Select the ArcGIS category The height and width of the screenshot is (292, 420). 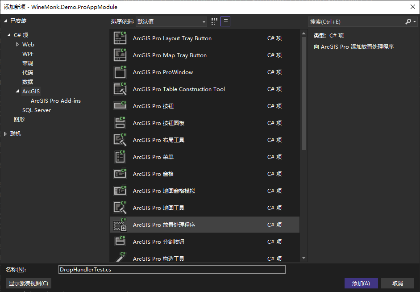click(x=31, y=92)
